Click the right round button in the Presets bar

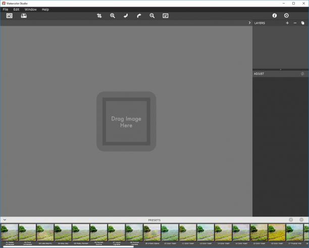point(301,220)
